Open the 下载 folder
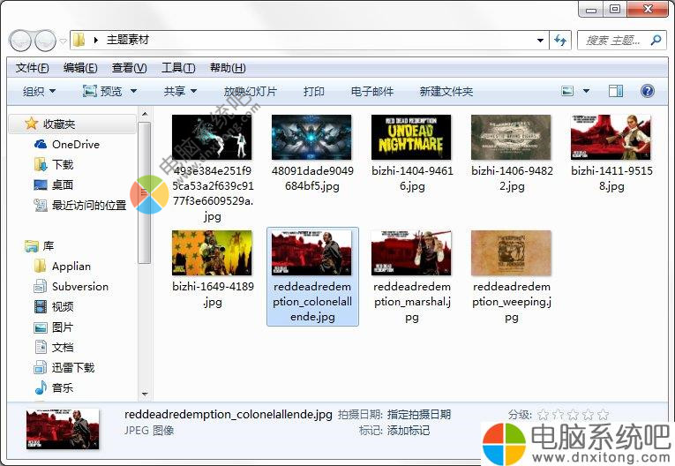Image resolution: width=675 pixels, height=466 pixels. 53,164
